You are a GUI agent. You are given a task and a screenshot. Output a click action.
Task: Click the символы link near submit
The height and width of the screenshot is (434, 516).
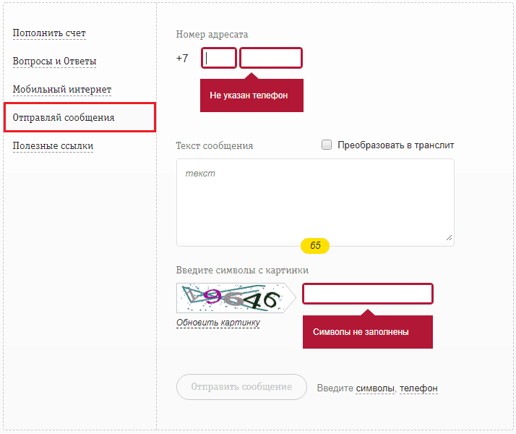pos(374,388)
